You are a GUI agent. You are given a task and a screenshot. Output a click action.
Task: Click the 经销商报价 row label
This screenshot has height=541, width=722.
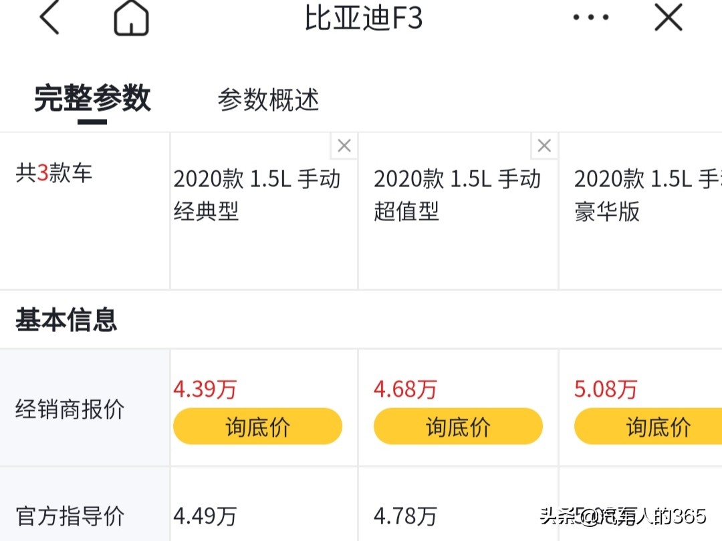[x=70, y=409]
